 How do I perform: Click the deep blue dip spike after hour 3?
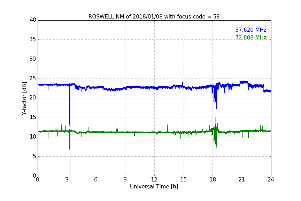[x=70, y=106]
